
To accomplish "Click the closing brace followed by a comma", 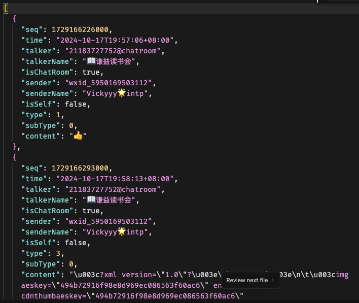I will click(x=17, y=147).
